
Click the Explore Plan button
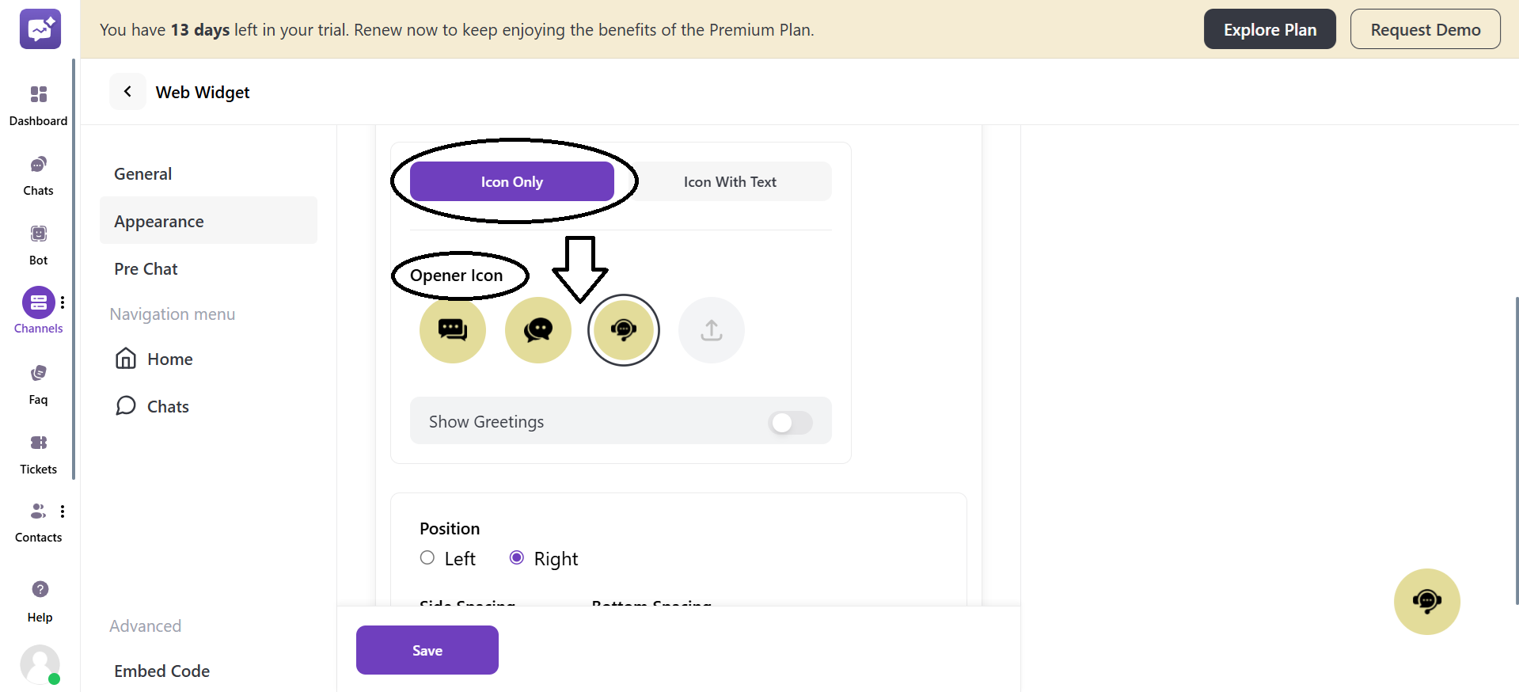[x=1270, y=29]
